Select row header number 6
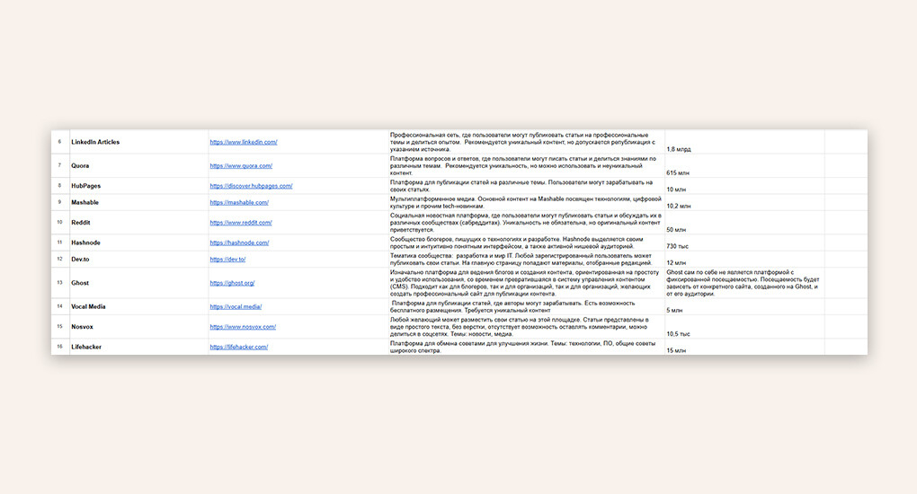917x494 pixels. pos(60,142)
